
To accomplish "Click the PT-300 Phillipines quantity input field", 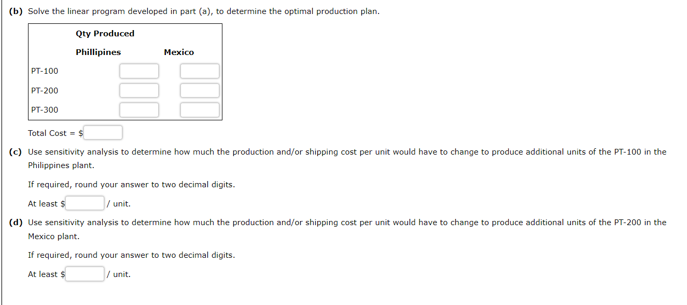I will coord(139,109).
